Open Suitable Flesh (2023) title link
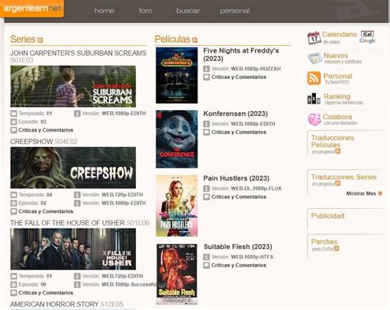Screen dimensions: 390x310 point(238,247)
